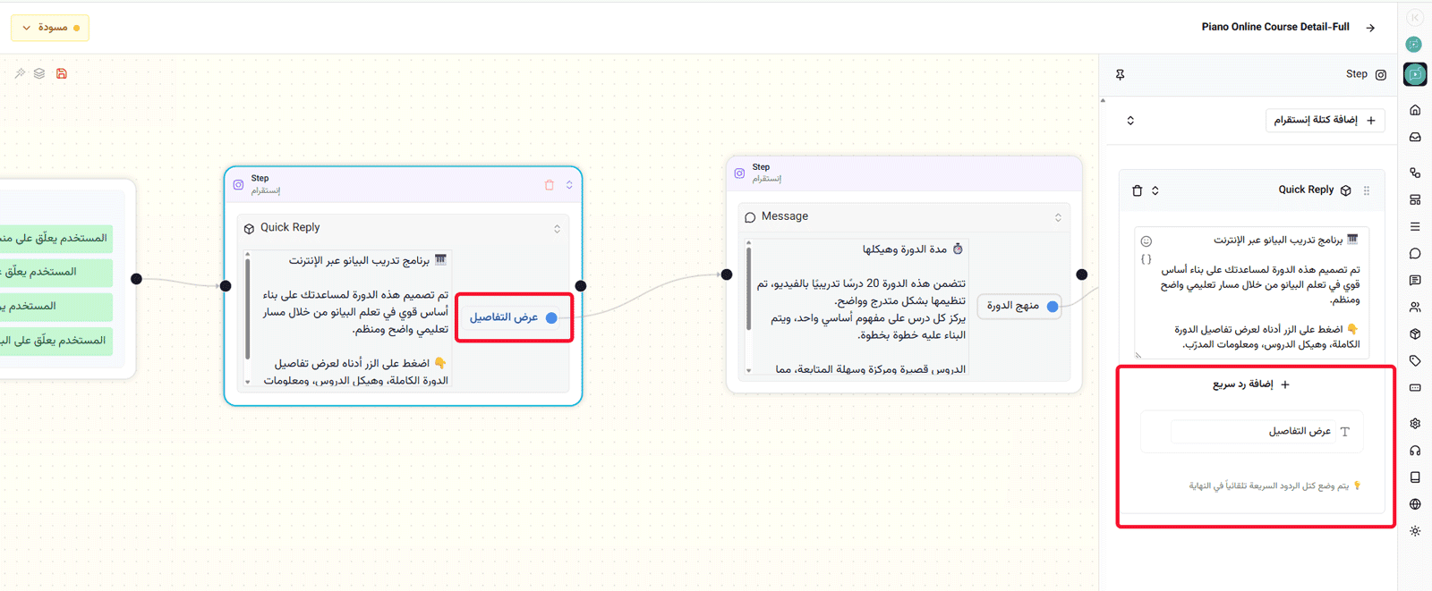This screenshot has height=591, width=1432.
Task: Click into the message text area in side panel
Action: coord(1252,292)
